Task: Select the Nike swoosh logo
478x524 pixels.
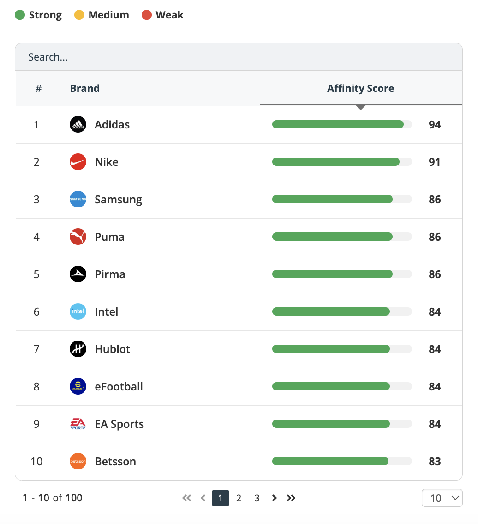Action: click(x=78, y=162)
